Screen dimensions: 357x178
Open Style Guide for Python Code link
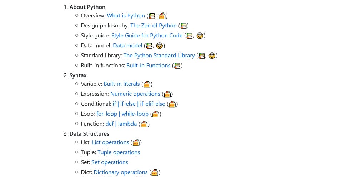pyautogui.click(x=147, y=36)
